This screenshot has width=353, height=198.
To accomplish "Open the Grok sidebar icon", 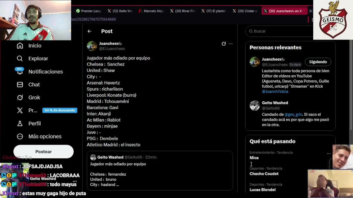I will point(20,97).
